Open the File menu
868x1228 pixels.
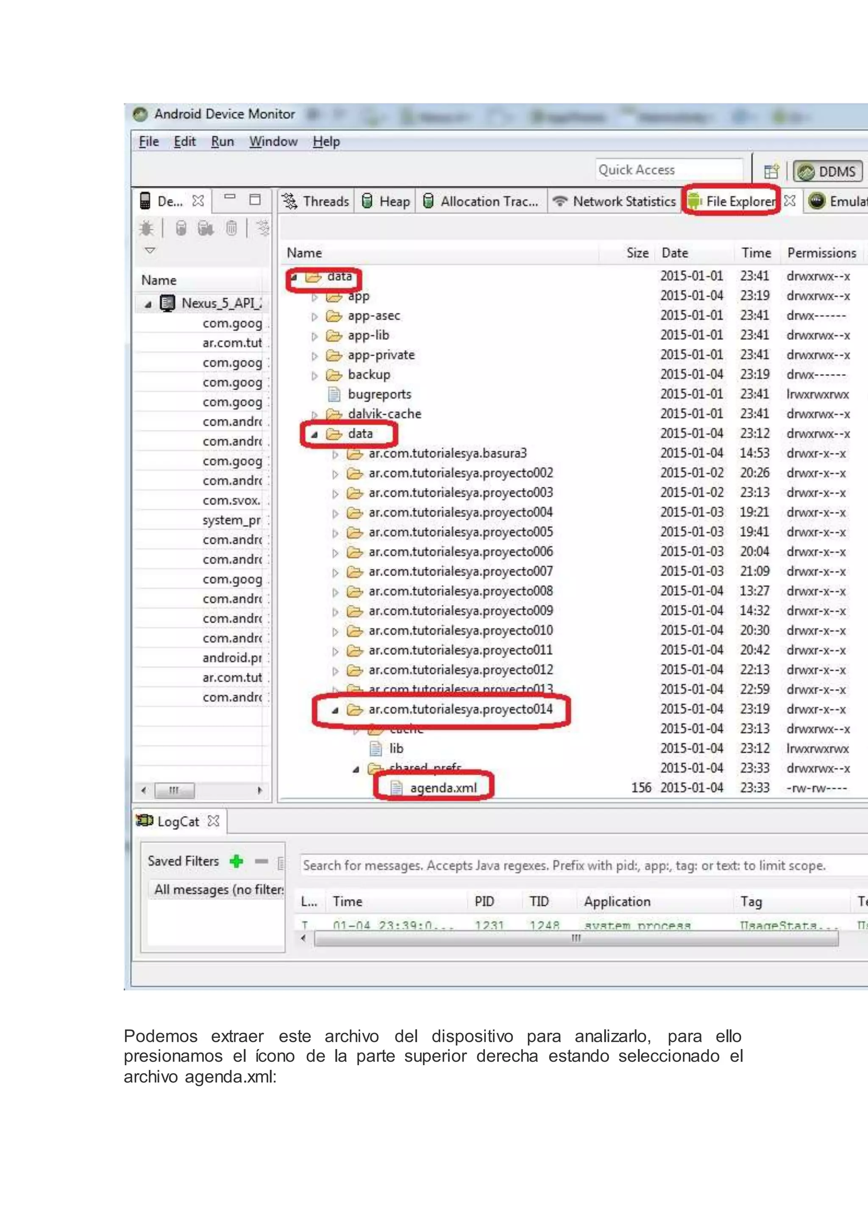point(149,142)
